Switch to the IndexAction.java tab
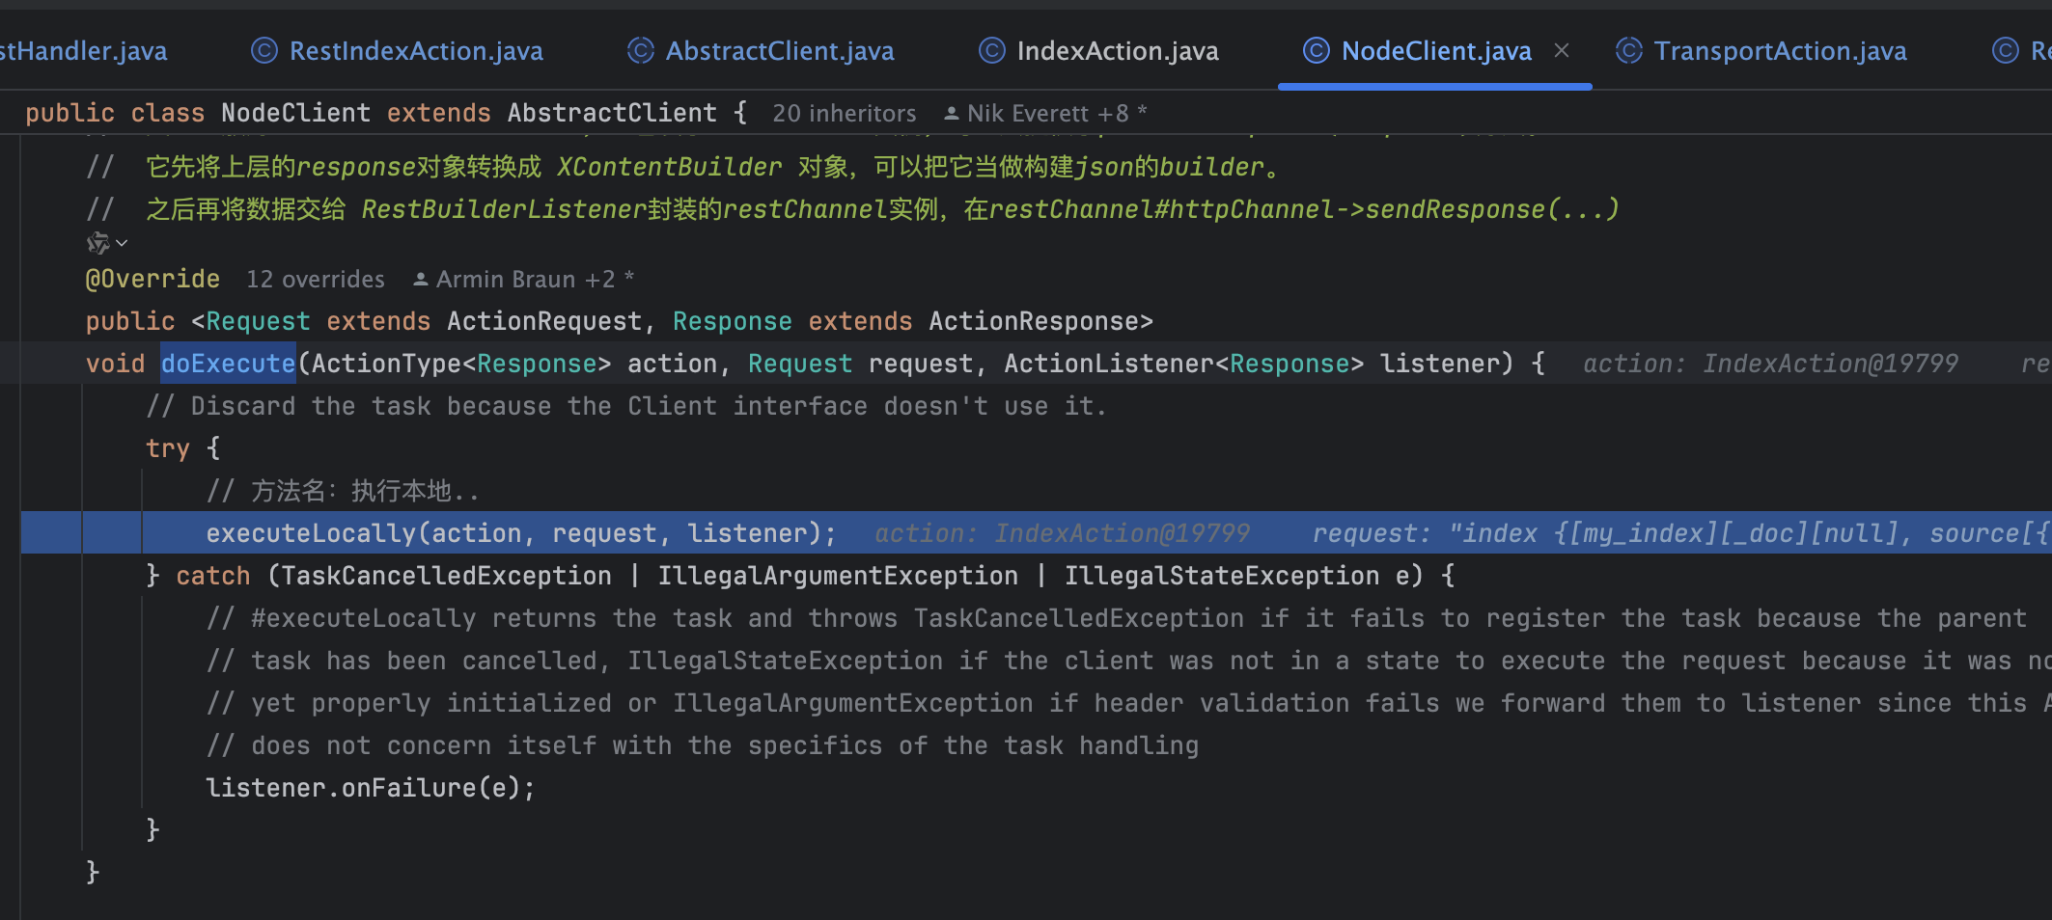 pos(1098,51)
